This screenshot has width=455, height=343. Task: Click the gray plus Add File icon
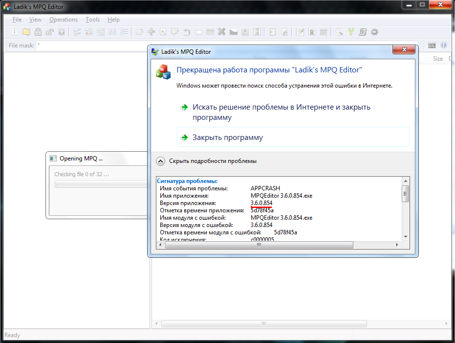pos(151,32)
